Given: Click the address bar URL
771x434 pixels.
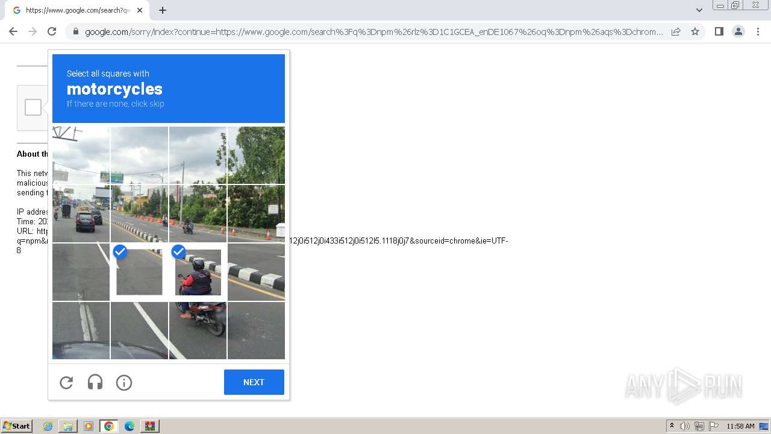Looking at the screenshot, I should pos(373,32).
